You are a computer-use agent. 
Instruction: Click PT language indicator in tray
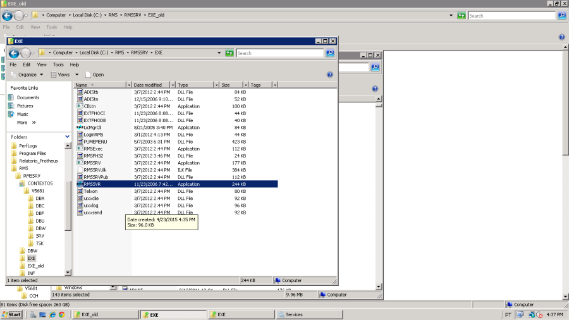508,314
